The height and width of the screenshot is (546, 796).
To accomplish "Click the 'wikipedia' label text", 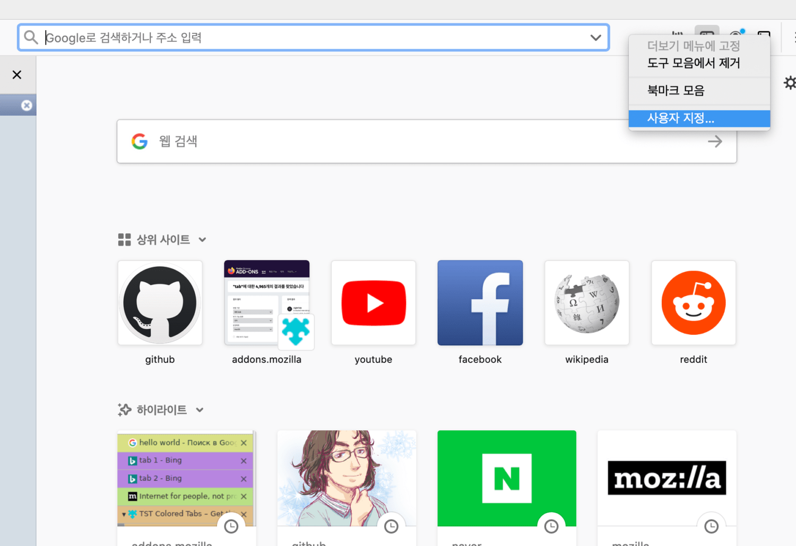I will [x=587, y=359].
